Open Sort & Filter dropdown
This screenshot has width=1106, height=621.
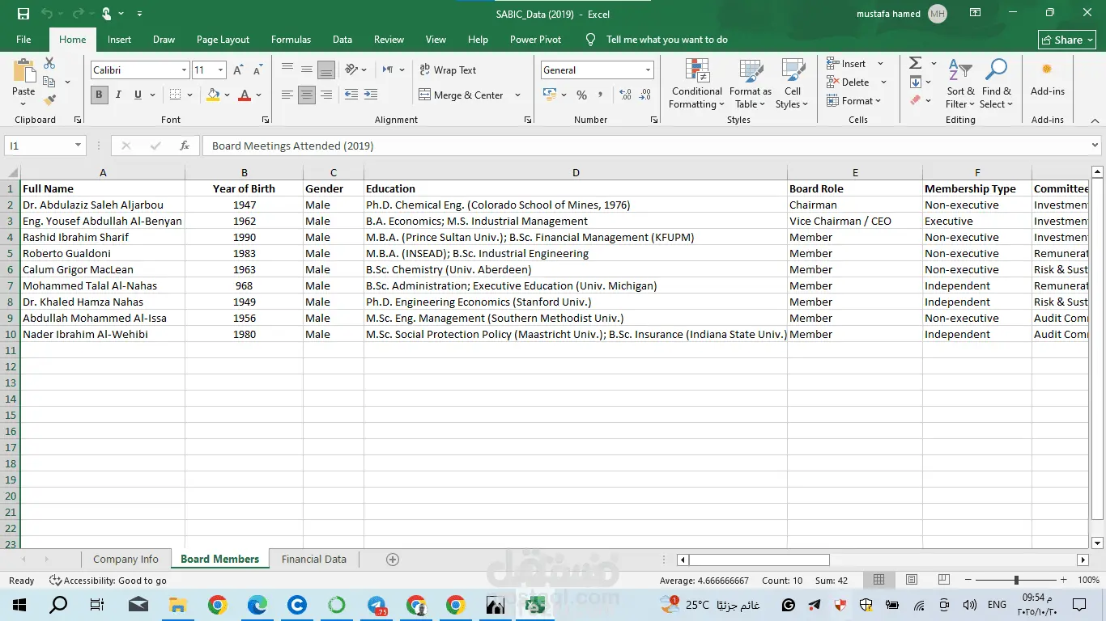click(x=960, y=83)
